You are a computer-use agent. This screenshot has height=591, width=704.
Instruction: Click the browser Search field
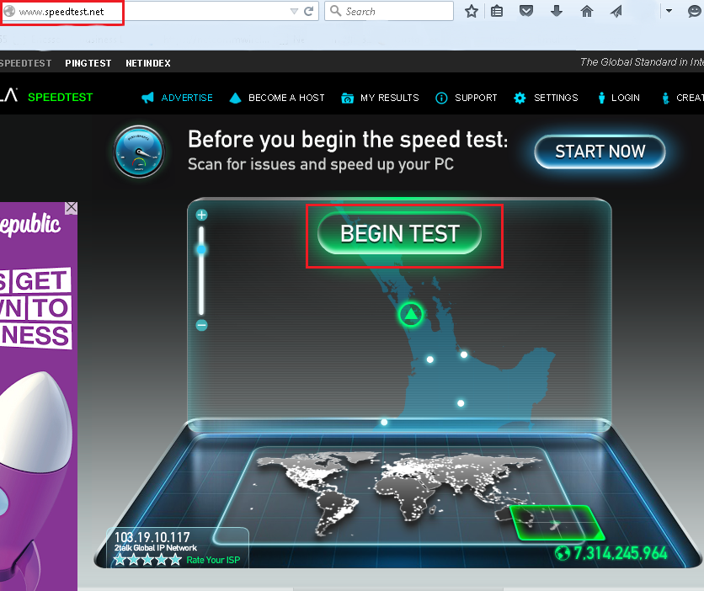(x=389, y=11)
